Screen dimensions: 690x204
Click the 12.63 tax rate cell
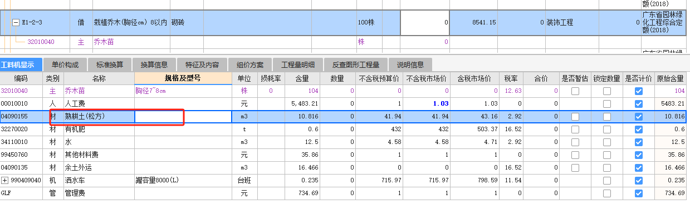coord(511,91)
